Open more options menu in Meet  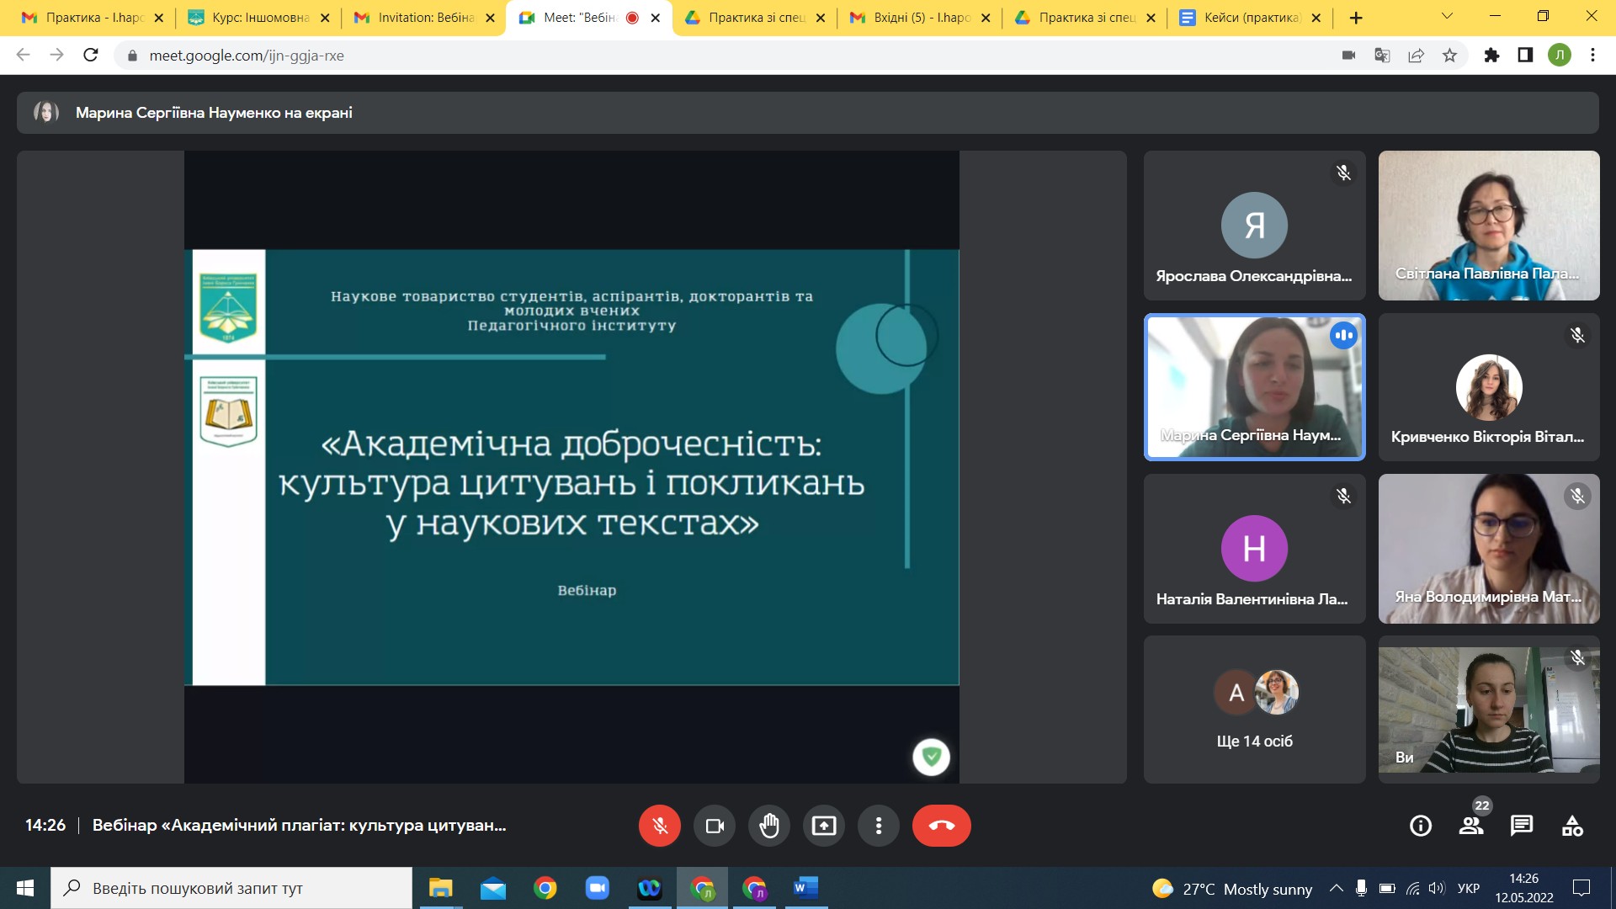tap(879, 826)
